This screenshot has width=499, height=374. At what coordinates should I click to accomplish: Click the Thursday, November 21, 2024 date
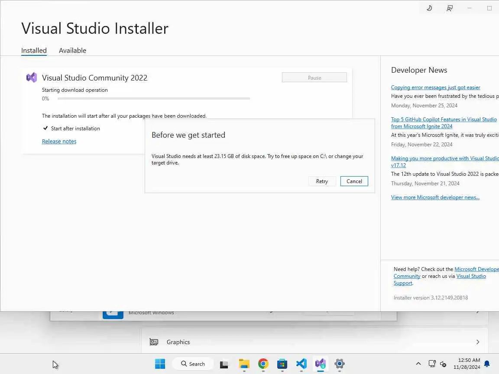(x=425, y=184)
